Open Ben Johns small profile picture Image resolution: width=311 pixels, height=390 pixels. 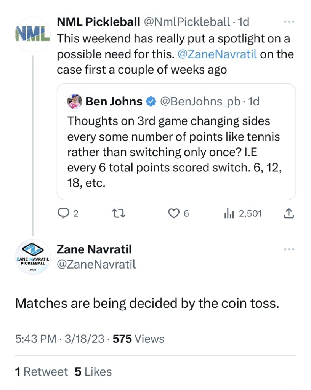[x=75, y=102]
